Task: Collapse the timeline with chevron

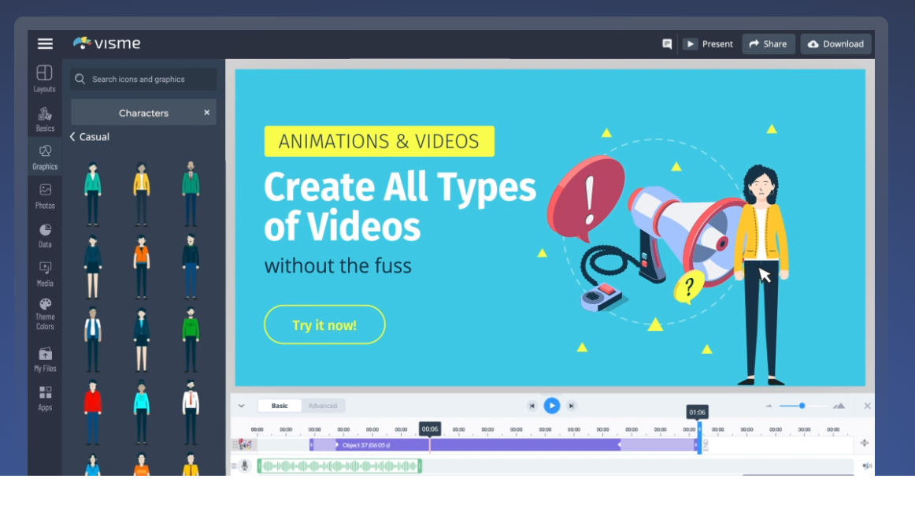Action: tap(241, 406)
